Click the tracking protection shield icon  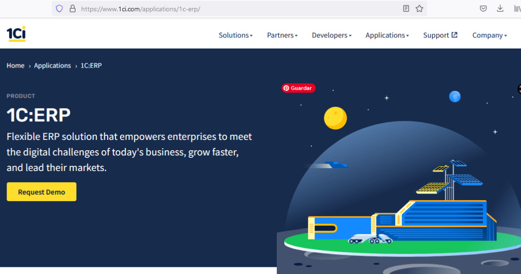point(60,9)
